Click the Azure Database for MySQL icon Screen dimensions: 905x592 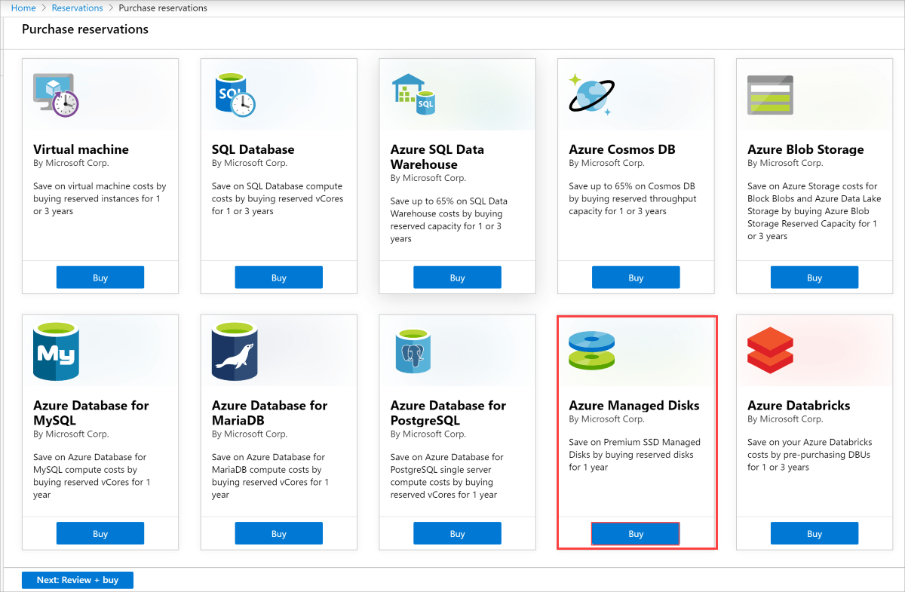click(x=55, y=350)
